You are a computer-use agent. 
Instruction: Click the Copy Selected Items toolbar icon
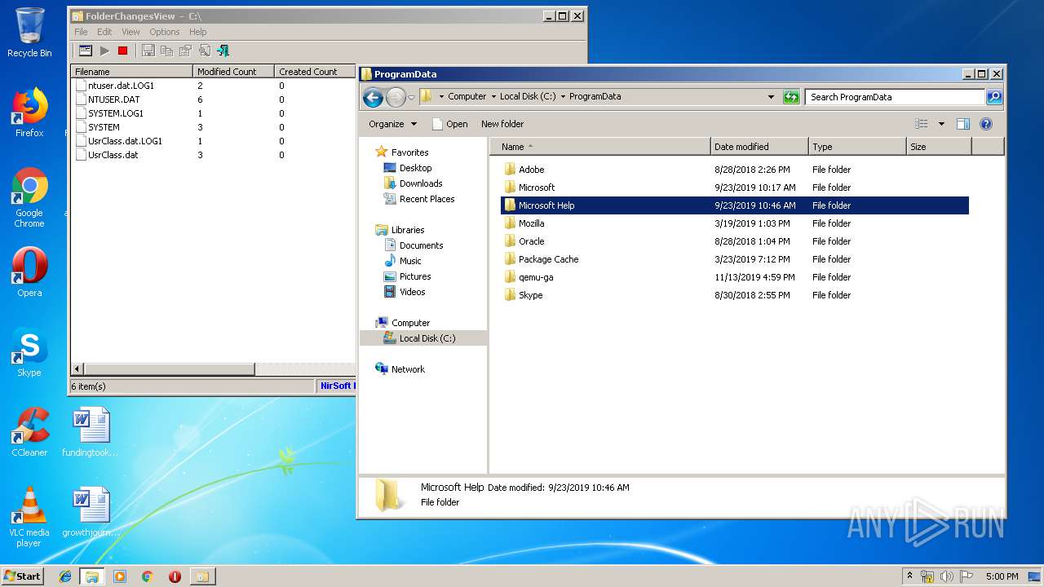[x=166, y=51]
